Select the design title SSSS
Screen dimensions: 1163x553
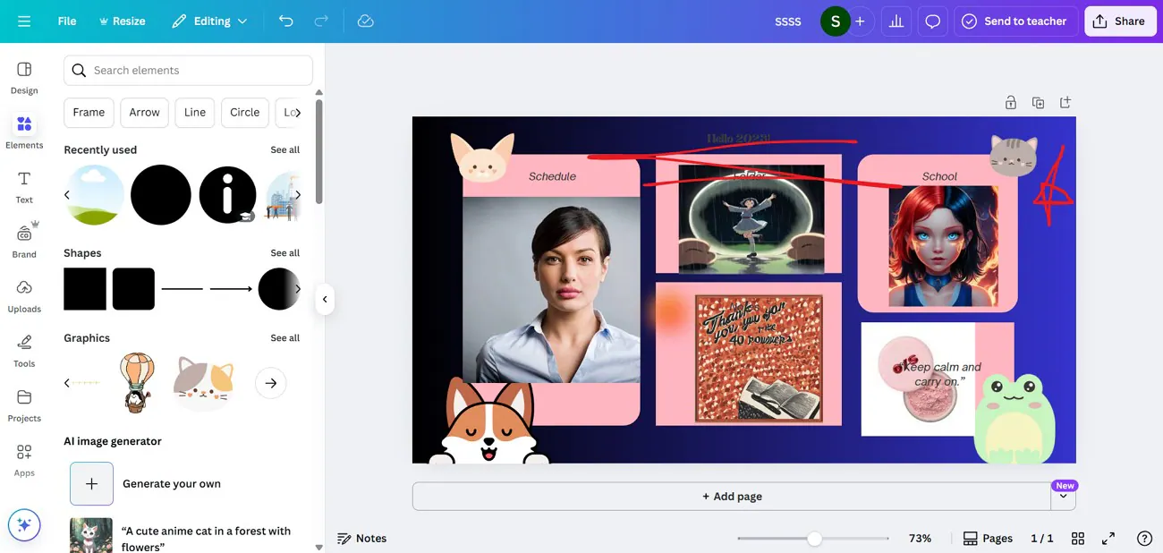pos(788,21)
